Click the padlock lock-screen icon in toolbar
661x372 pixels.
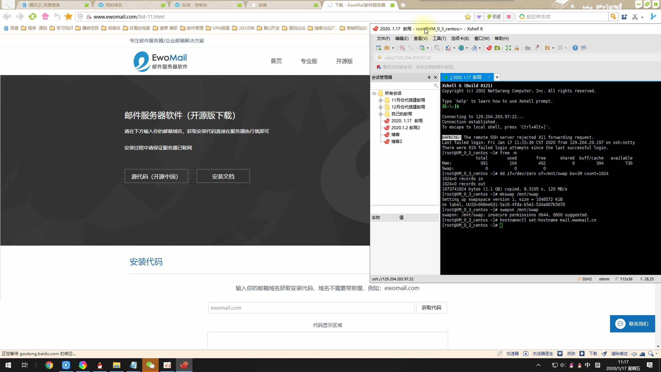coord(517,48)
